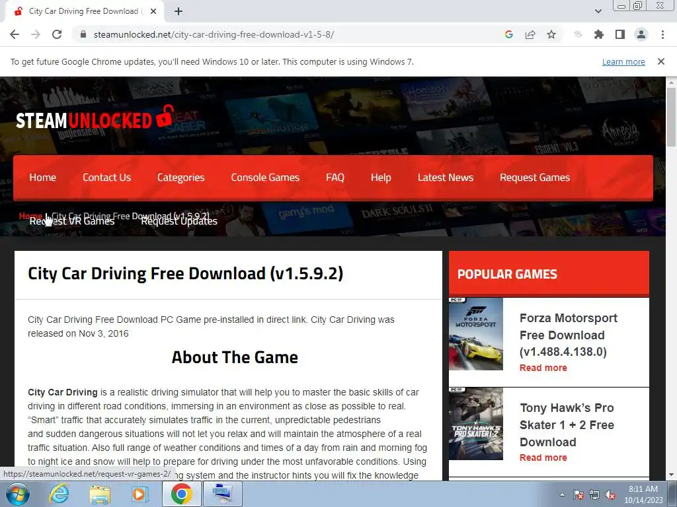Open the Contact Us menu item

[106, 178]
